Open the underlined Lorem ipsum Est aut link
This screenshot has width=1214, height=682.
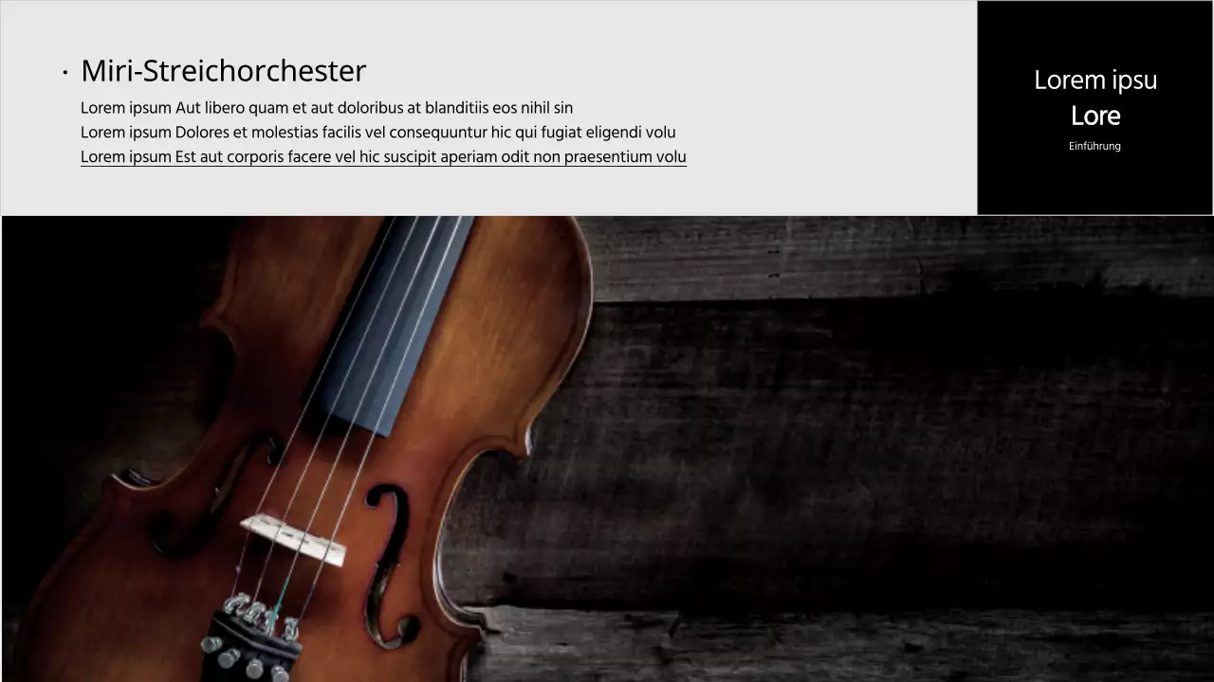[383, 157]
